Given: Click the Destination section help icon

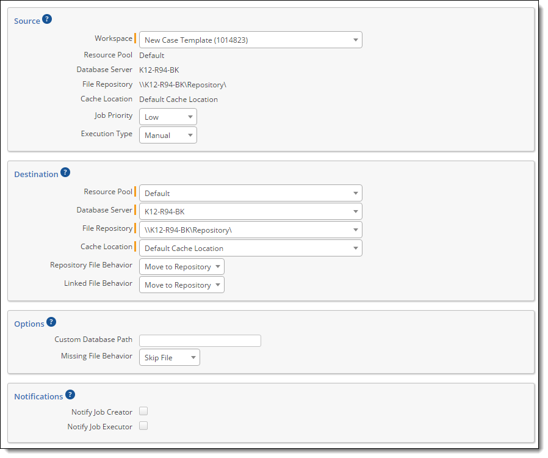Looking at the screenshot, I should [65, 172].
